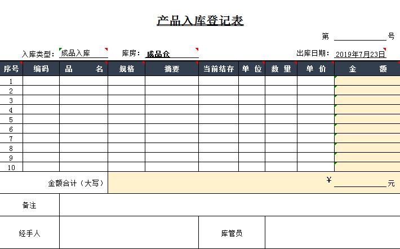Select the 单价 column header
The image size is (400, 249).
315,69
